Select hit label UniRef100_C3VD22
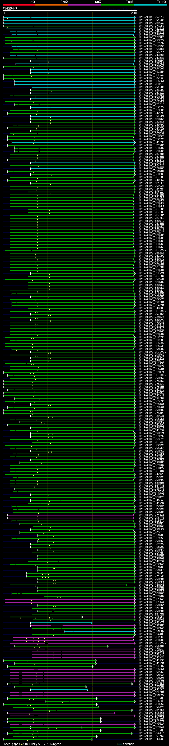 [152, 107]
